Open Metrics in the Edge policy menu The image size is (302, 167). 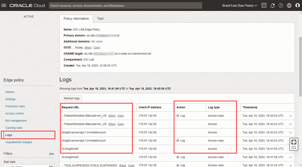[10, 92]
